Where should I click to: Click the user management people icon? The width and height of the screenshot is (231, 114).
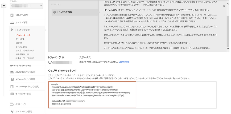click(x=12, y=23)
